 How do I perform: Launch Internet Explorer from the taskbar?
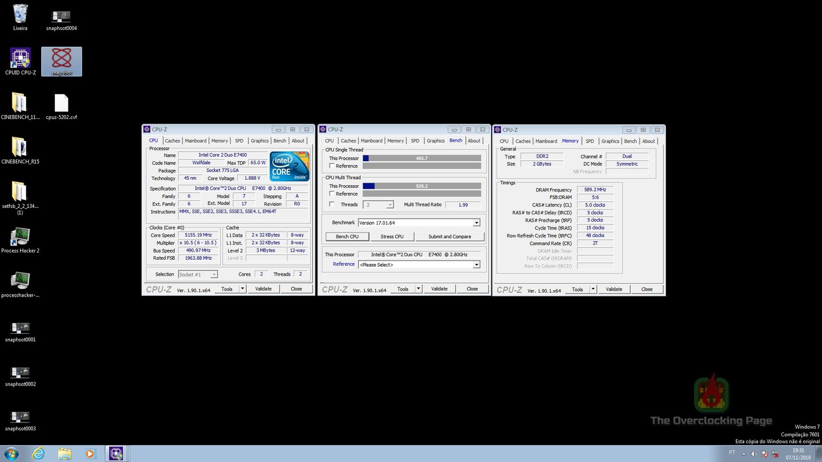38,454
